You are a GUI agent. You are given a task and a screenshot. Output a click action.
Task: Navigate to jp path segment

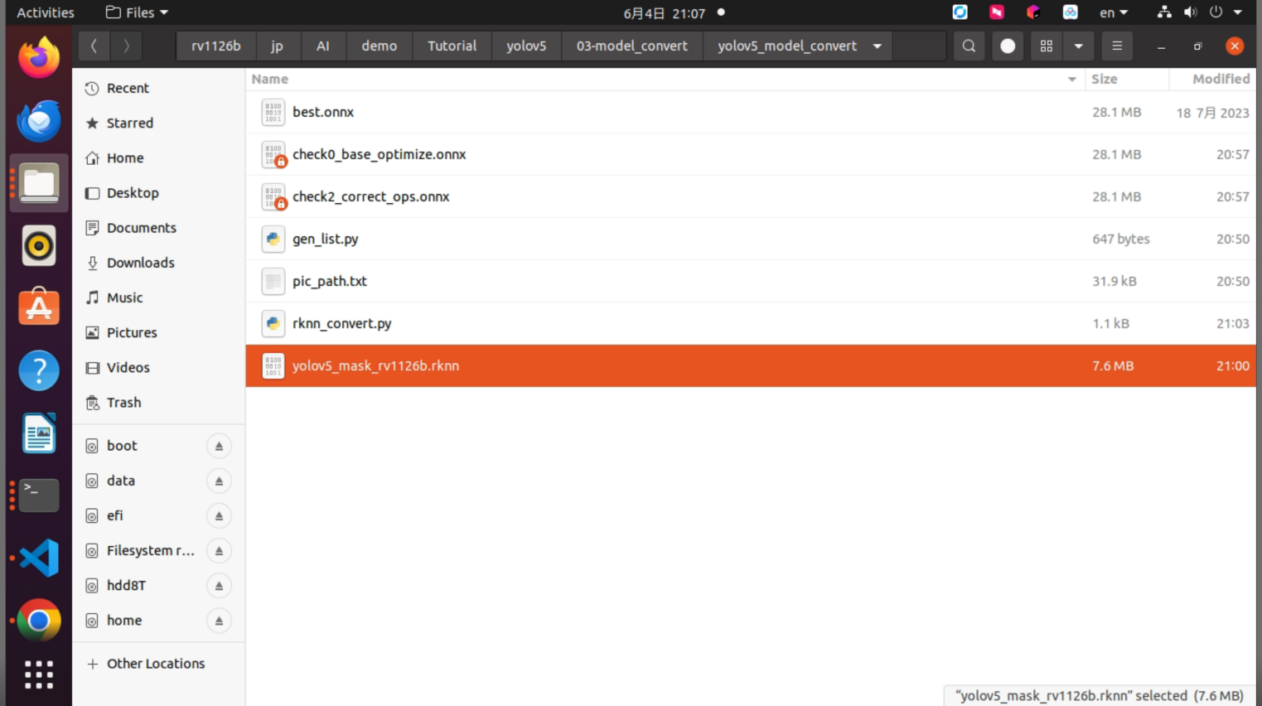click(277, 46)
